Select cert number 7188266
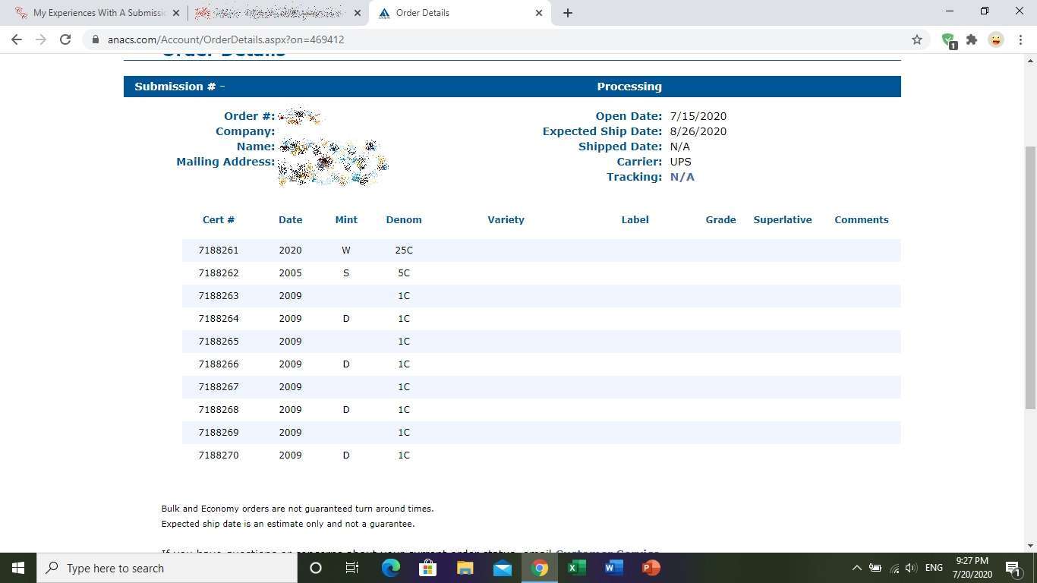Viewport: 1037px width, 583px height. coord(219,364)
